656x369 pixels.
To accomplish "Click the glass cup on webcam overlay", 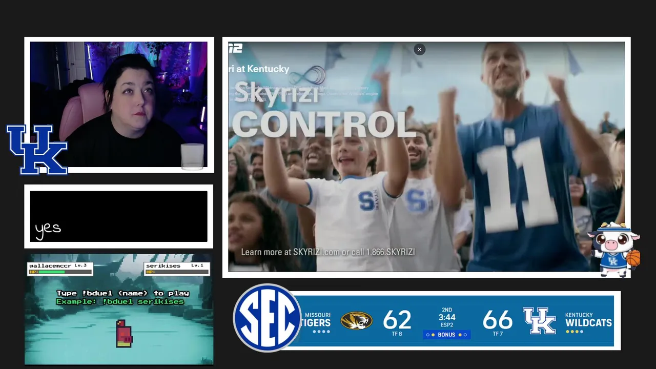I will (x=192, y=156).
